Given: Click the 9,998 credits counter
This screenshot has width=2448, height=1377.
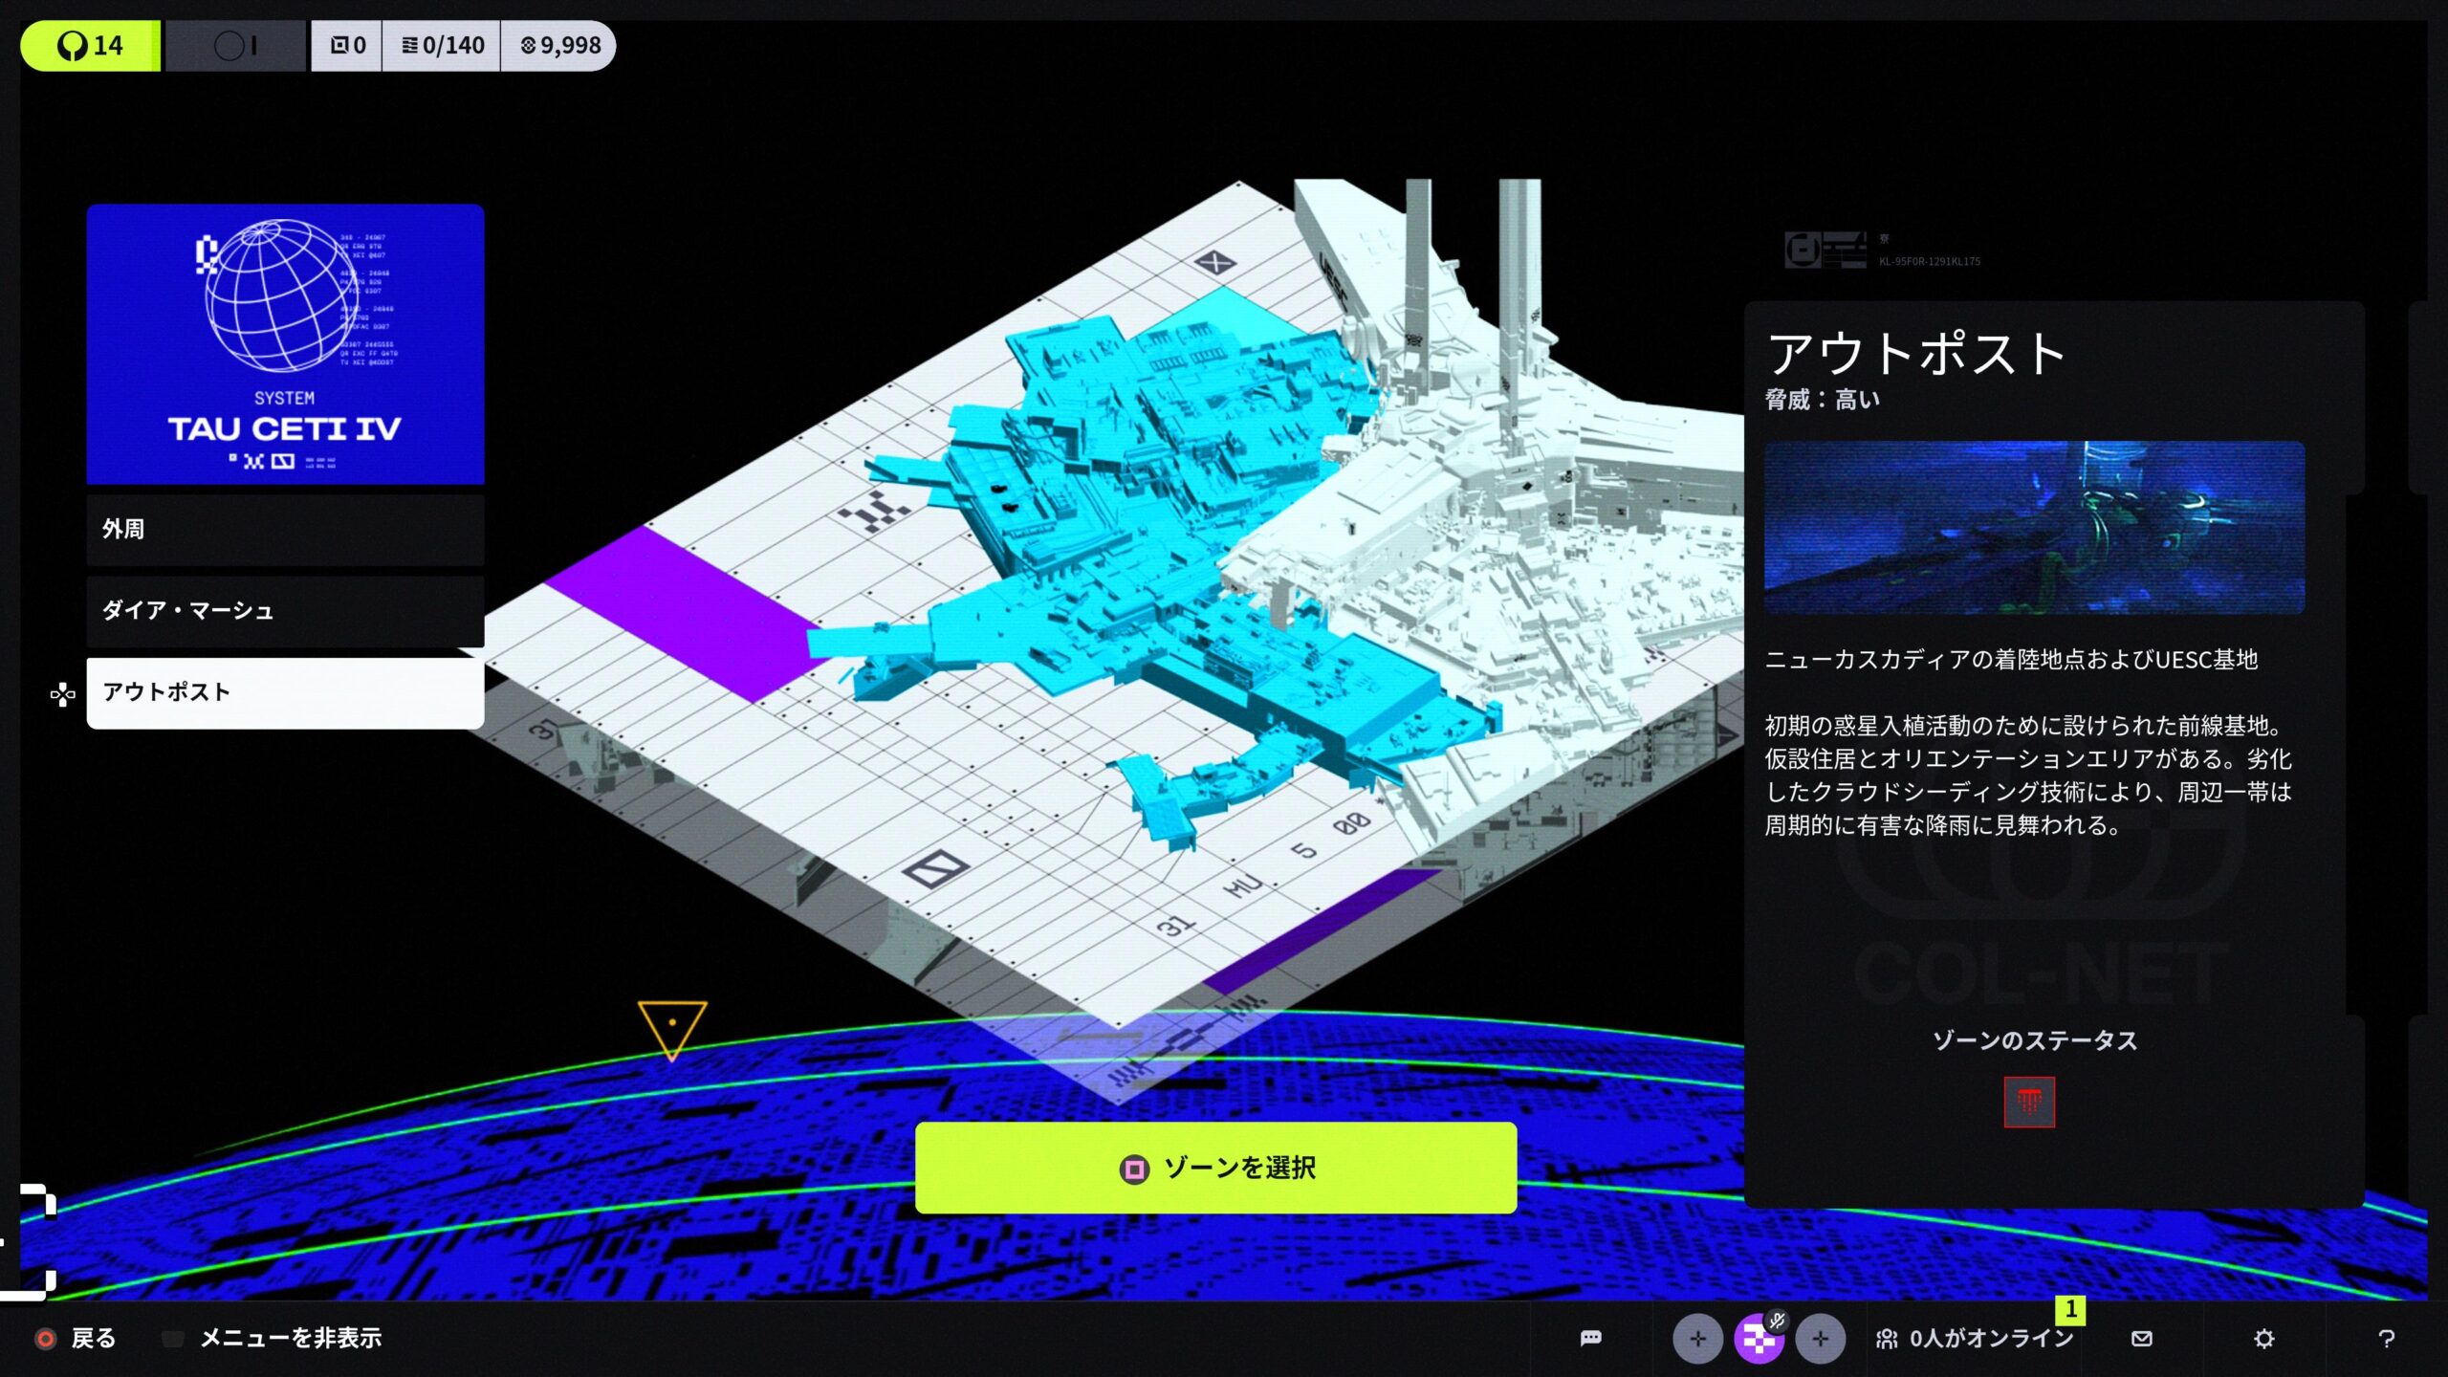Looking at the screenshot, I should point(560,45).
